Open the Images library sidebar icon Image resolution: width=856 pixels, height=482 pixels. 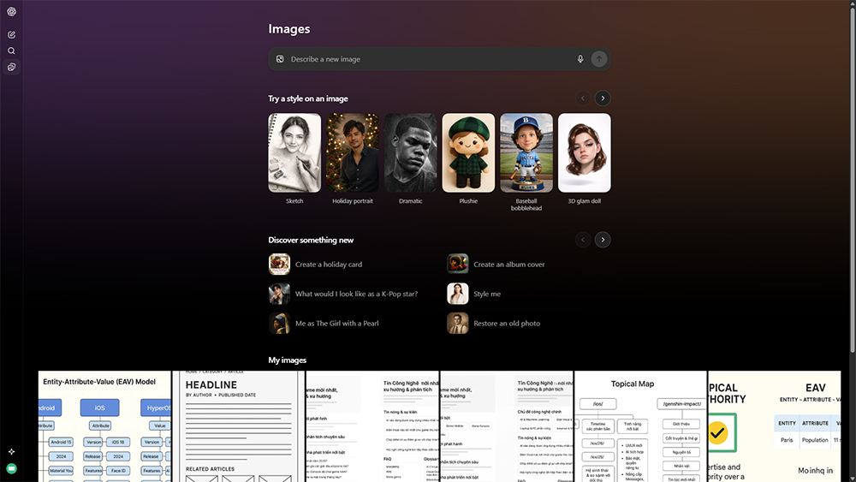pyautogui.click(x=11, y=67)
